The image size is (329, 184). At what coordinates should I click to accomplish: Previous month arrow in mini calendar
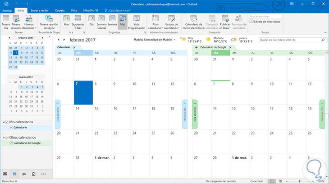point(9,38)
